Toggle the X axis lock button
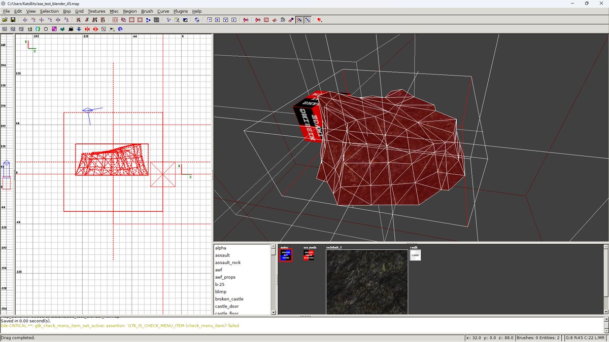 pos(217,20)
